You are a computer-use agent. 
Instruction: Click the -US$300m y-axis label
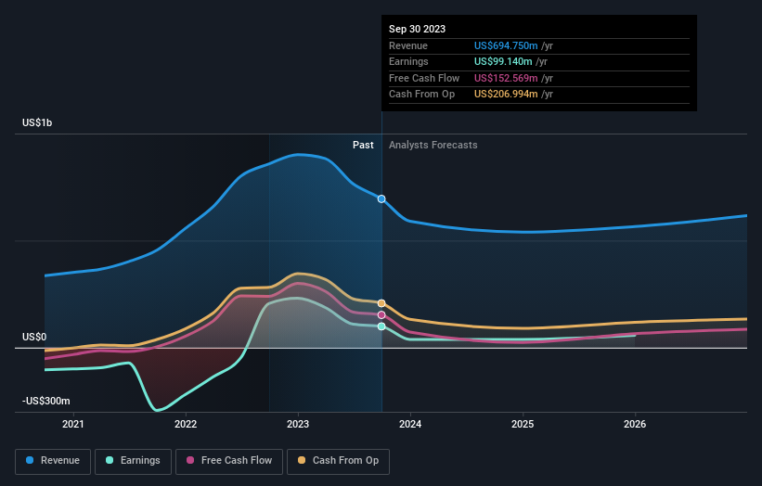click(46, 401)
